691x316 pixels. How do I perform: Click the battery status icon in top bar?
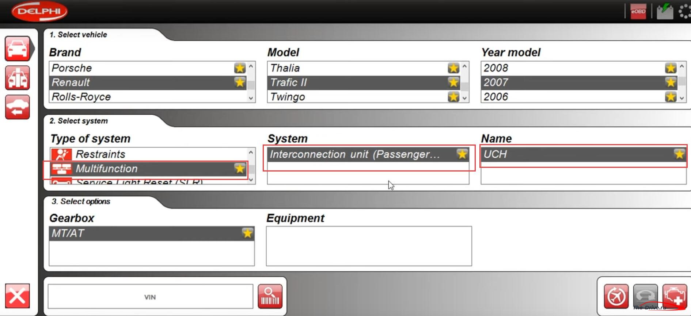tap(665, 11)
